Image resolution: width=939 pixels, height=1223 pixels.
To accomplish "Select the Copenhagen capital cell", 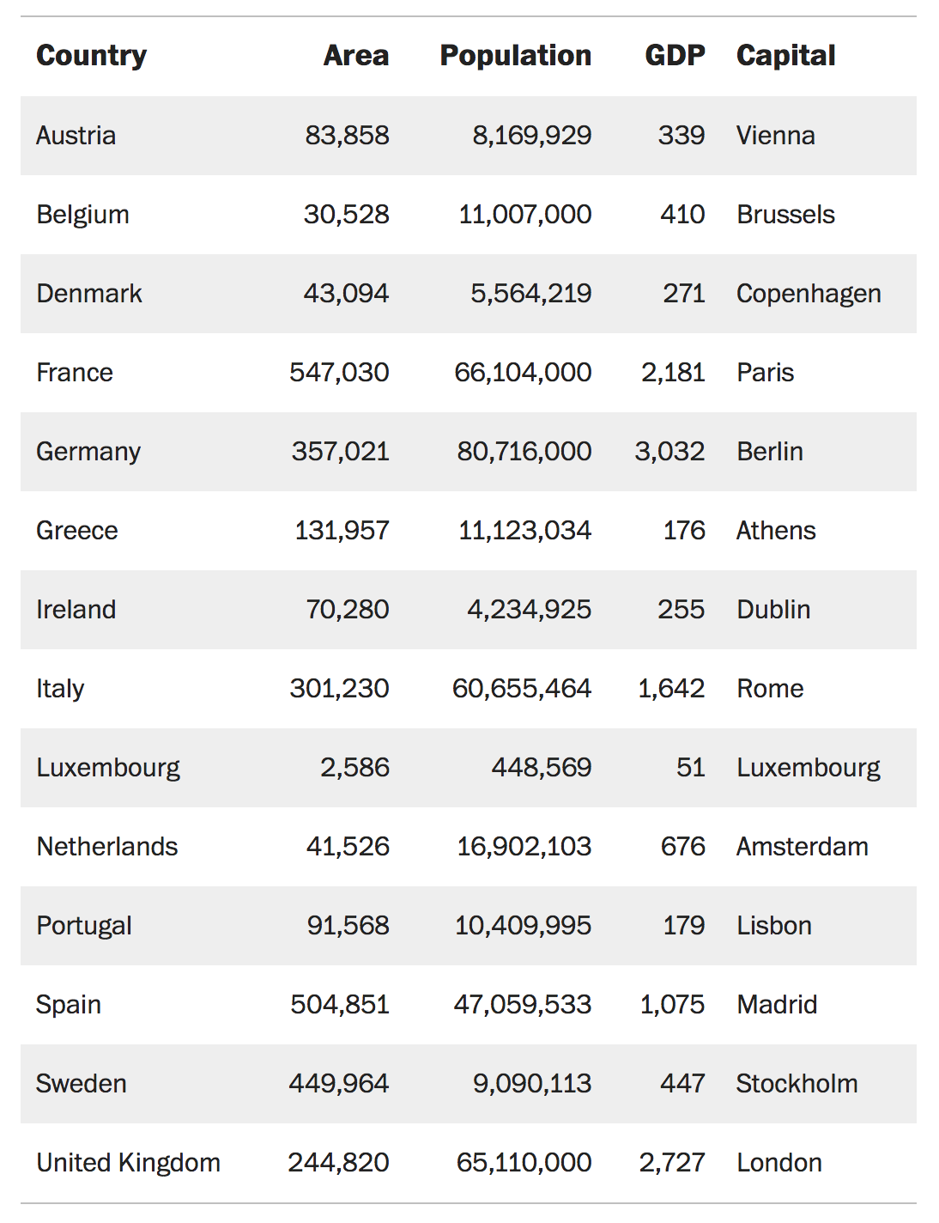I will click(x=809, y=294).
